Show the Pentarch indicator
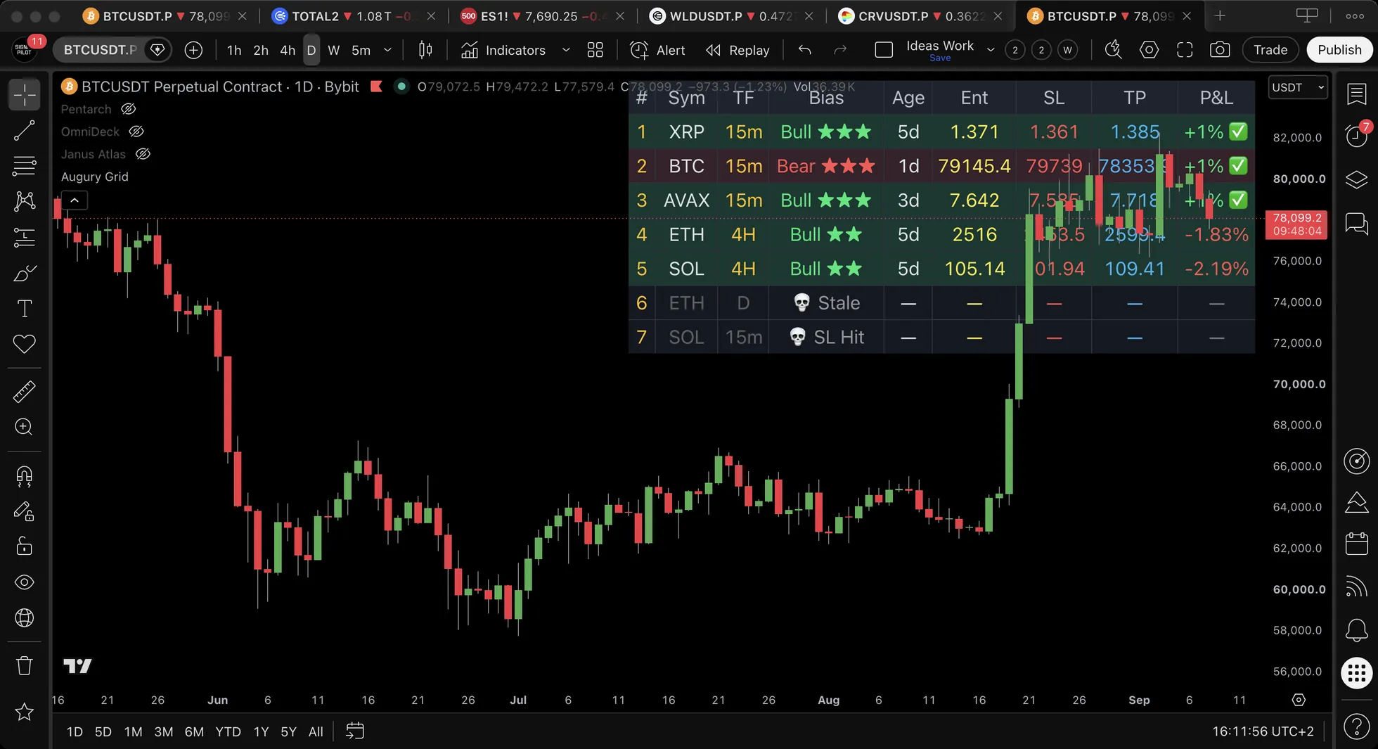 pyautogui.click(x=128, y=109)
